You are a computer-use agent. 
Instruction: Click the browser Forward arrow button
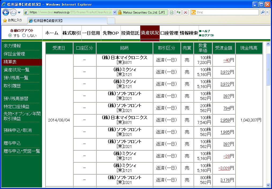13,12
